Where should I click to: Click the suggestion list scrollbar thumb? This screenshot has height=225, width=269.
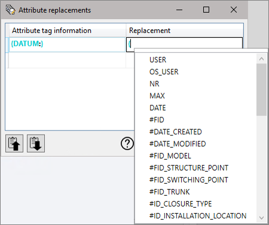coord(262,90)
